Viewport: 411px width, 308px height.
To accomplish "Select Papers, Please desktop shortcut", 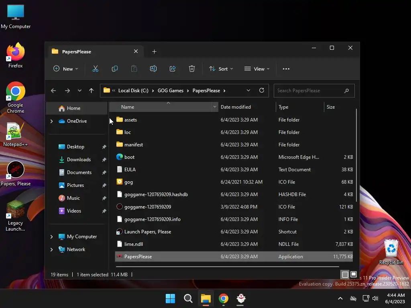I will click(16, 174).
